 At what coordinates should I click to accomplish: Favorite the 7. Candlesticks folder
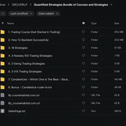point(83,79)
